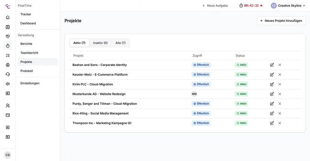Click Neues Projekt hinzufügen button

[281, 21]
